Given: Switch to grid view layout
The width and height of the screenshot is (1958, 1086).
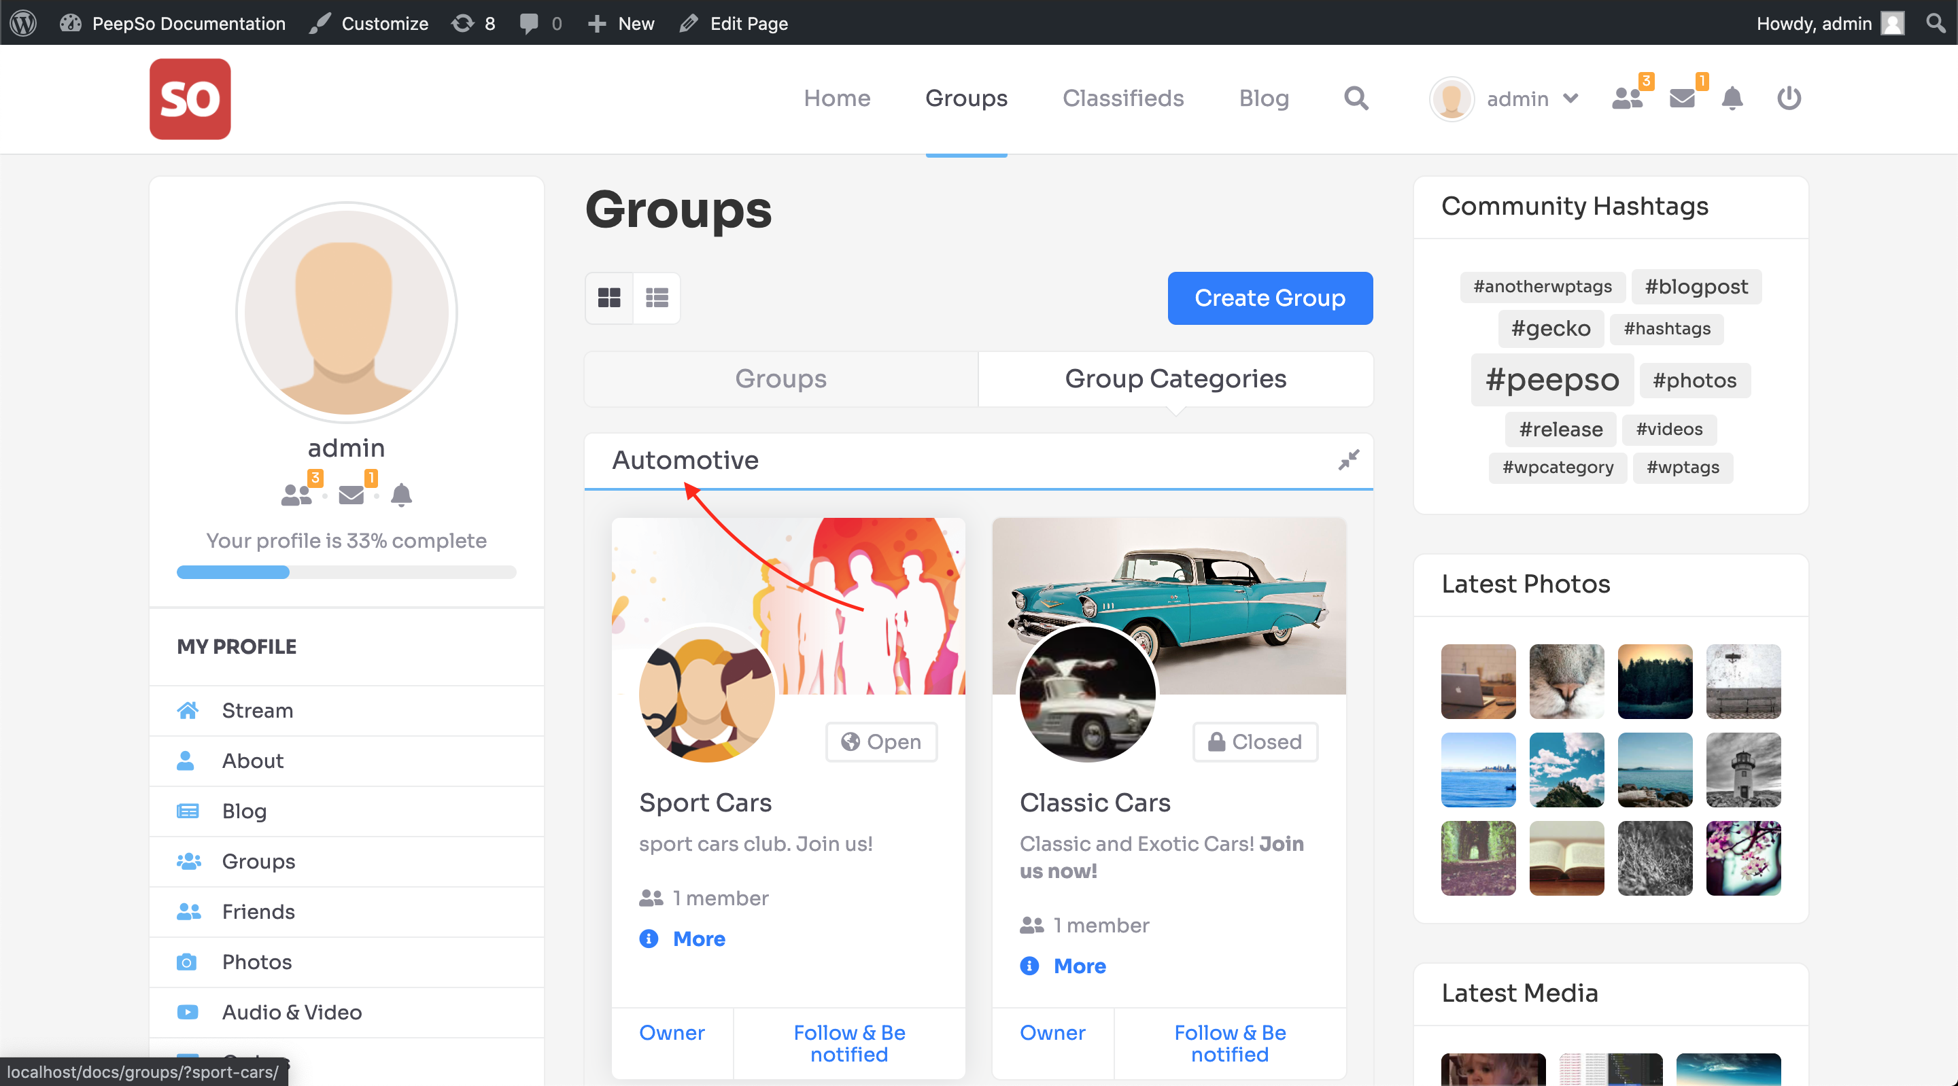Looking at the screenshot, I should pos(609,298).
